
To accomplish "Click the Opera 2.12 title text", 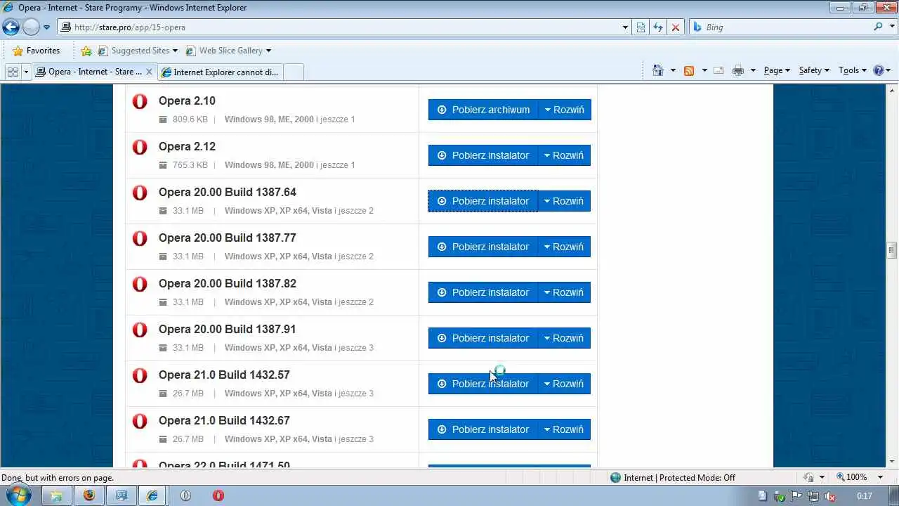I will point(187,146).
